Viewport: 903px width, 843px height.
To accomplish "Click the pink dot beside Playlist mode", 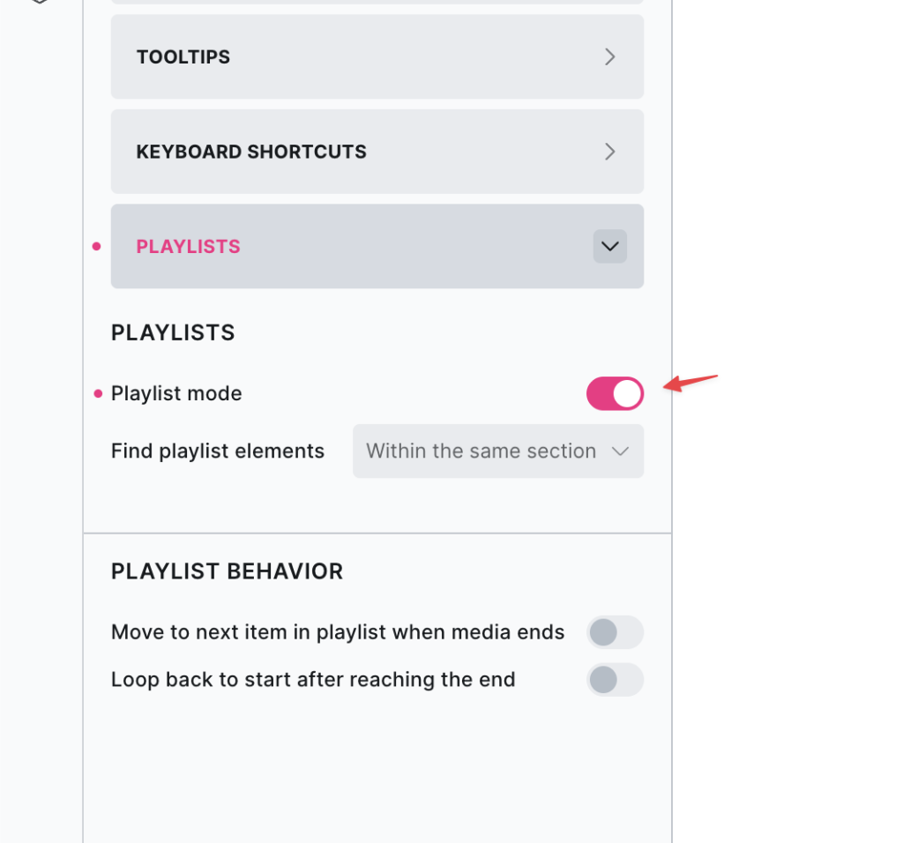I will point(97,393).
